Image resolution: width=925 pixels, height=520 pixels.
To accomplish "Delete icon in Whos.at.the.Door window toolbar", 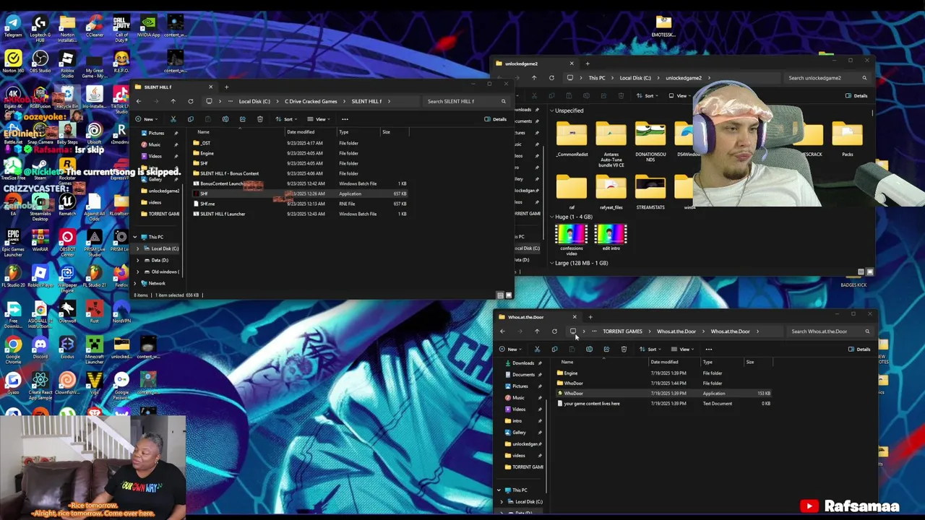I will pos(624,350).
